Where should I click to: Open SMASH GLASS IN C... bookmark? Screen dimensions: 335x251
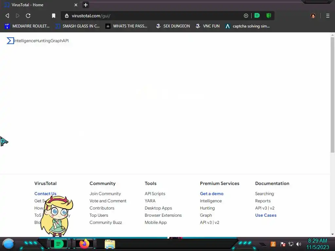pyautogui.click(x=78, y=26)
